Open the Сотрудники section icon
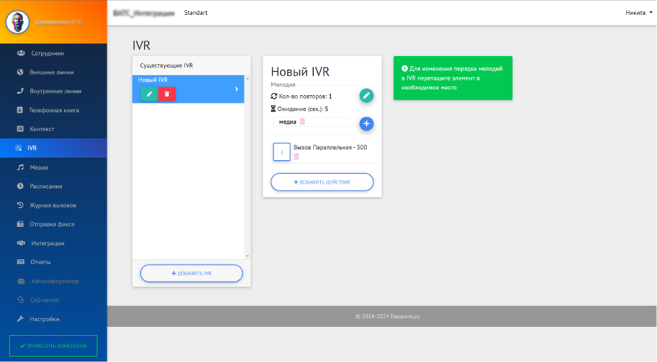The width and height of the screenshot is (657, 362). pyautogui.click(x=20, y=53)
